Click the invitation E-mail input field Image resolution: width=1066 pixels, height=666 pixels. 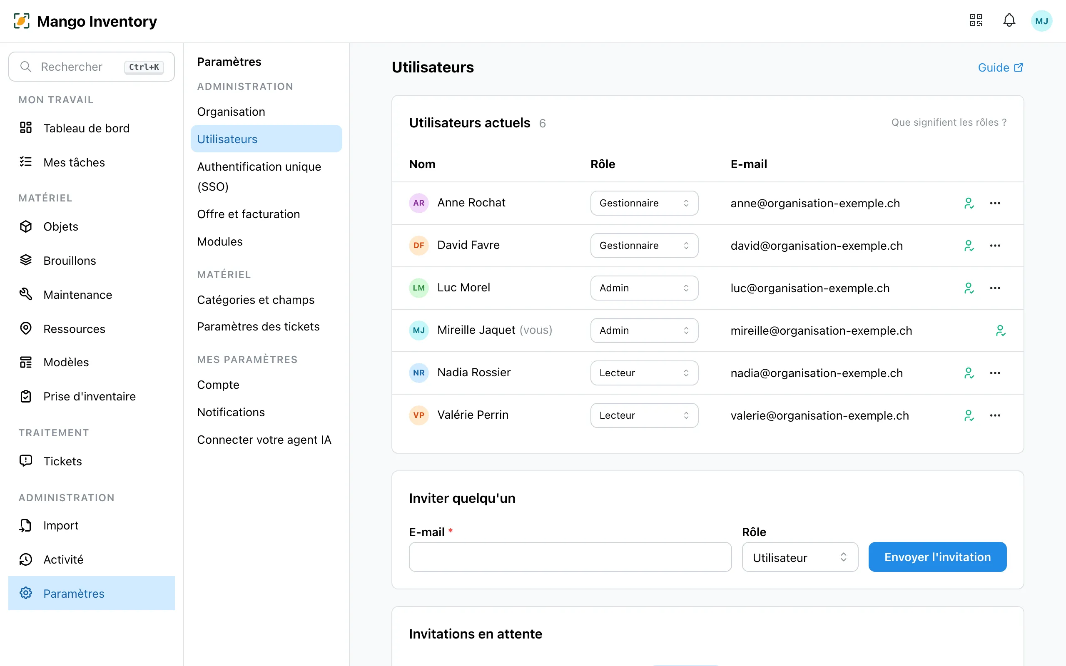[570, 557]
